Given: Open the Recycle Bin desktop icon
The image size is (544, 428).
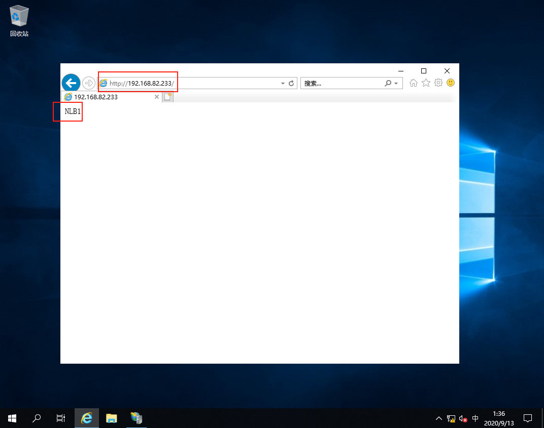Looking at the screenshot, I should [19, 21].
